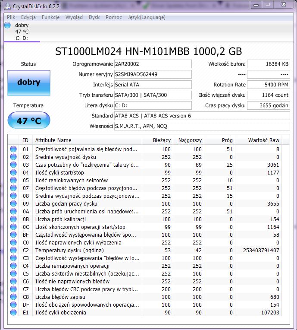Click the status orb of attribute 02

(13, 157)
